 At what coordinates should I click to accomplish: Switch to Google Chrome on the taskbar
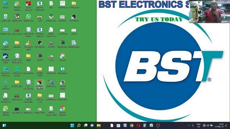point(132,125)
